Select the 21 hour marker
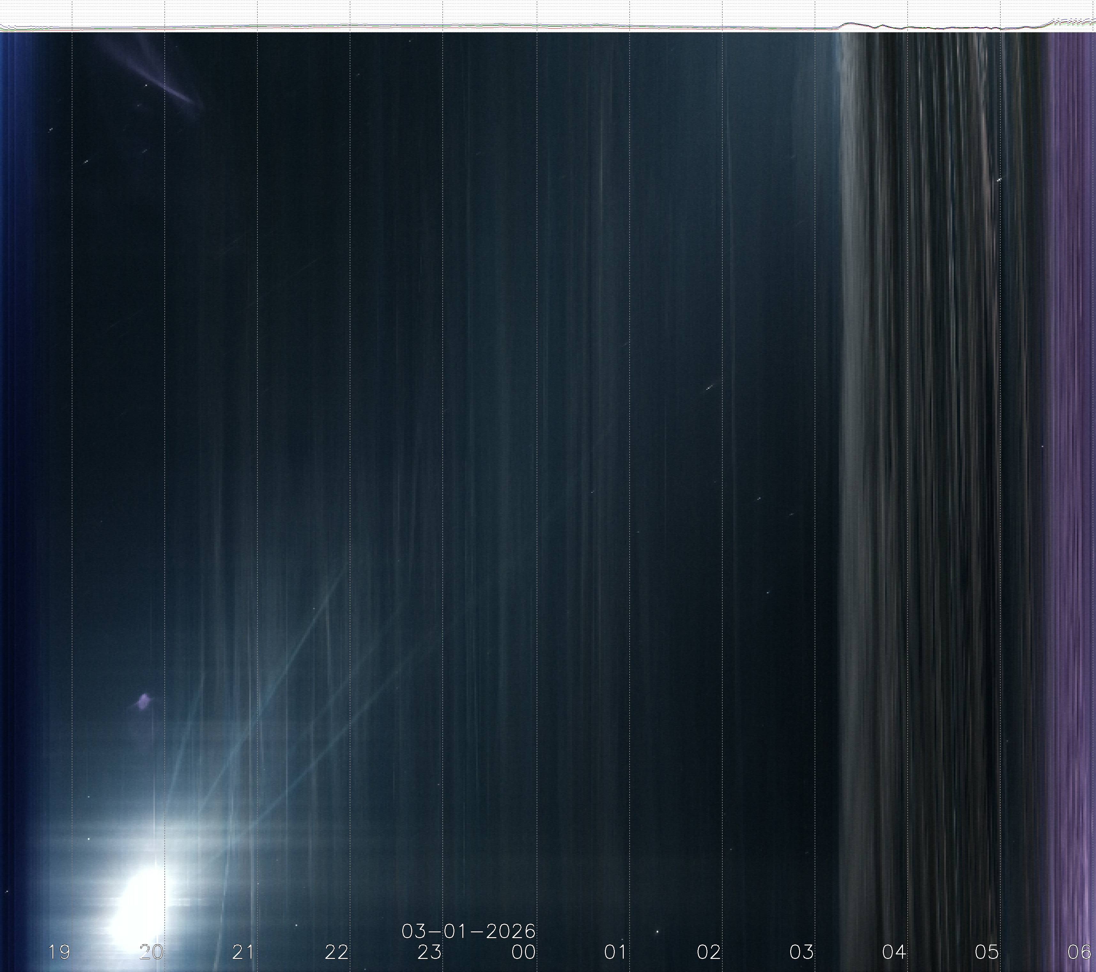Screen dimensions: 1096x972 243,952
